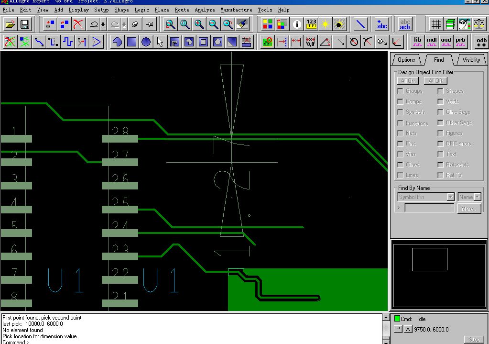This screenshot has height=344, width=489.
Task: Toggle the Vias checkbox in Find Filter
Action: click(x=401, y=154)
